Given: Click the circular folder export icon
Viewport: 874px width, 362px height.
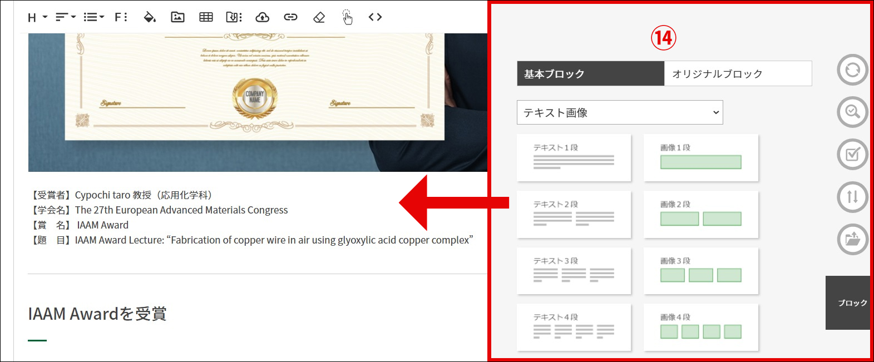Looking at the screenshot, I should pos(852,239).
